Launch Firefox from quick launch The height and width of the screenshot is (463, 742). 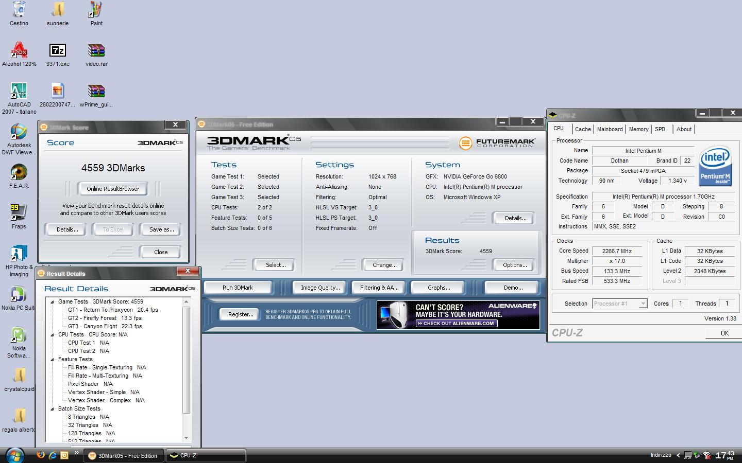tap(41, 455)
